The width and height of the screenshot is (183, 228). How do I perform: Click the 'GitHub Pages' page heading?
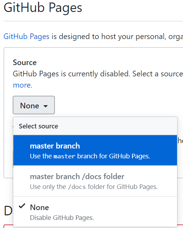tap(43, 8)
